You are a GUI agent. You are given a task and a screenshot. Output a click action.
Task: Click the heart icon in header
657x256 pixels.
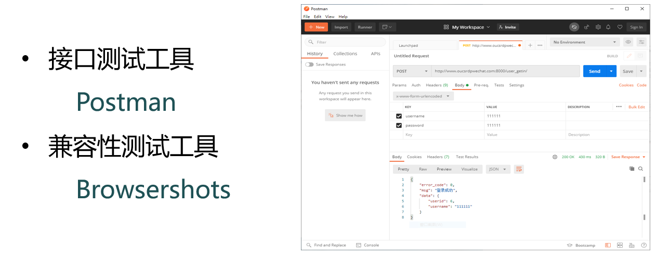(x=619, y=27)
